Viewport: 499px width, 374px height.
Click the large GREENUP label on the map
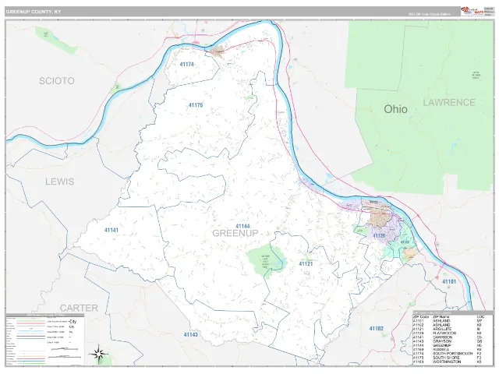(x=235, y=234)
